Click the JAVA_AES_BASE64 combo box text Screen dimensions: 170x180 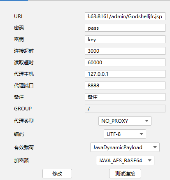pyautogui.click(x=120, y=161)
